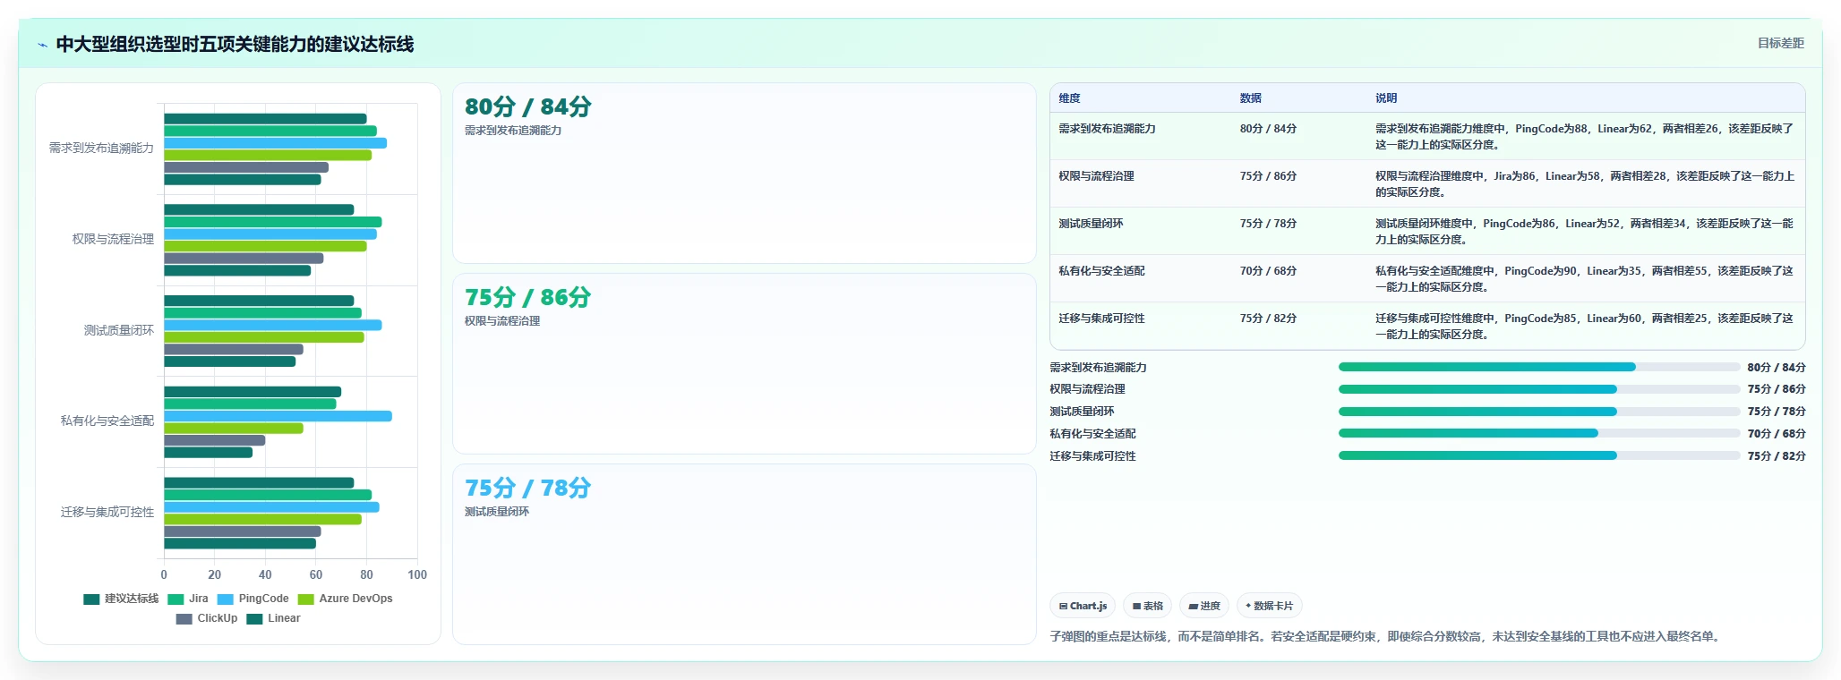Click the chart's 权限与流程治理 axis label
The height and width of the screenshot is (680, 1841).
click(113, 239)
